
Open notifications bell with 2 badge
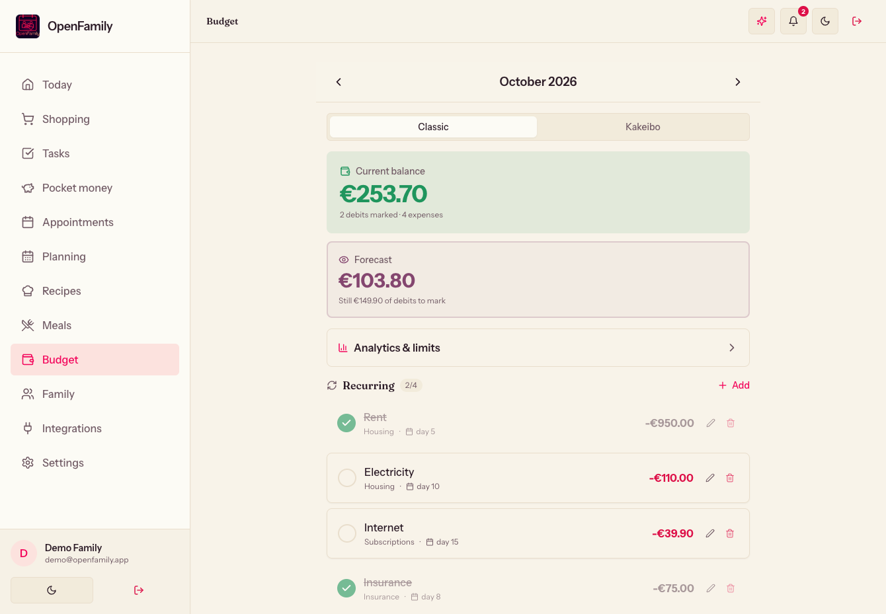793,21
